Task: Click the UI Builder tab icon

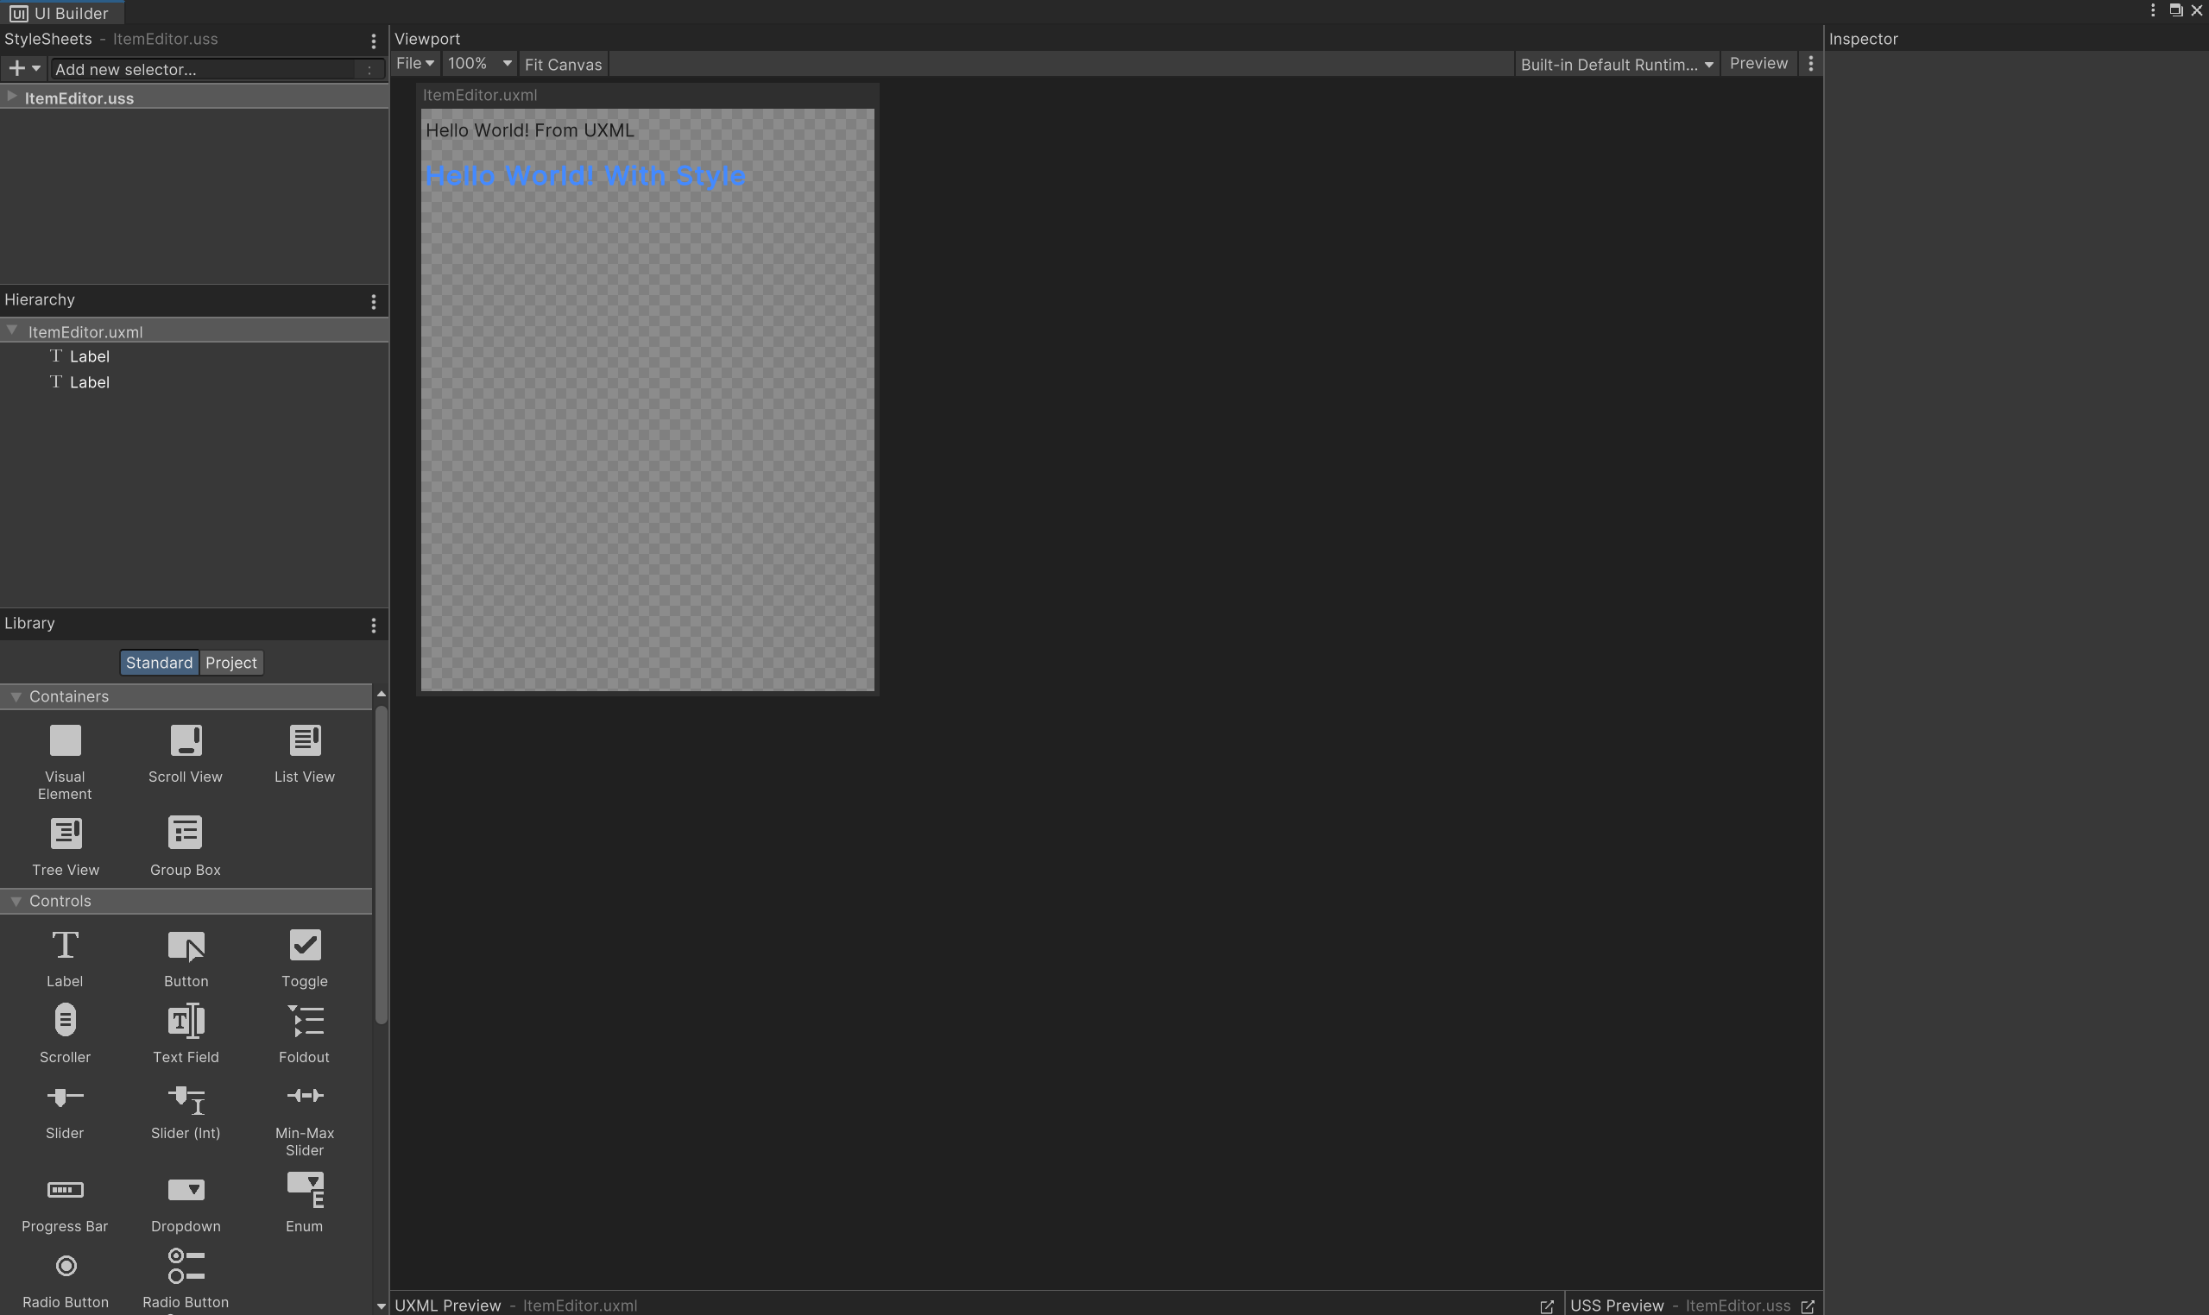Action: pyautogui.click(x=18, y=13)
